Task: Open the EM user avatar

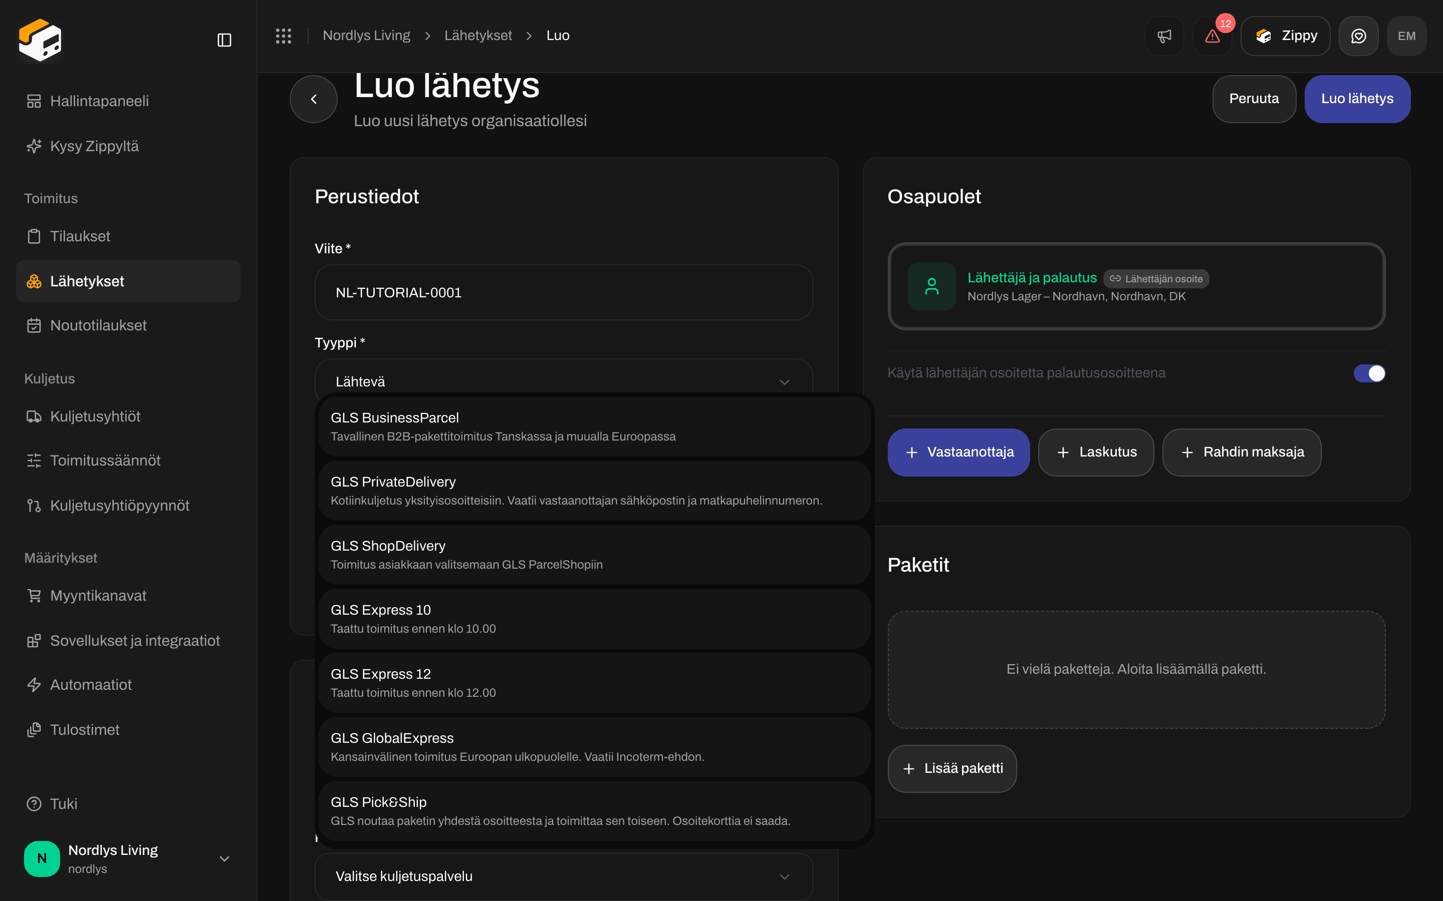Action: [1406, 36]
